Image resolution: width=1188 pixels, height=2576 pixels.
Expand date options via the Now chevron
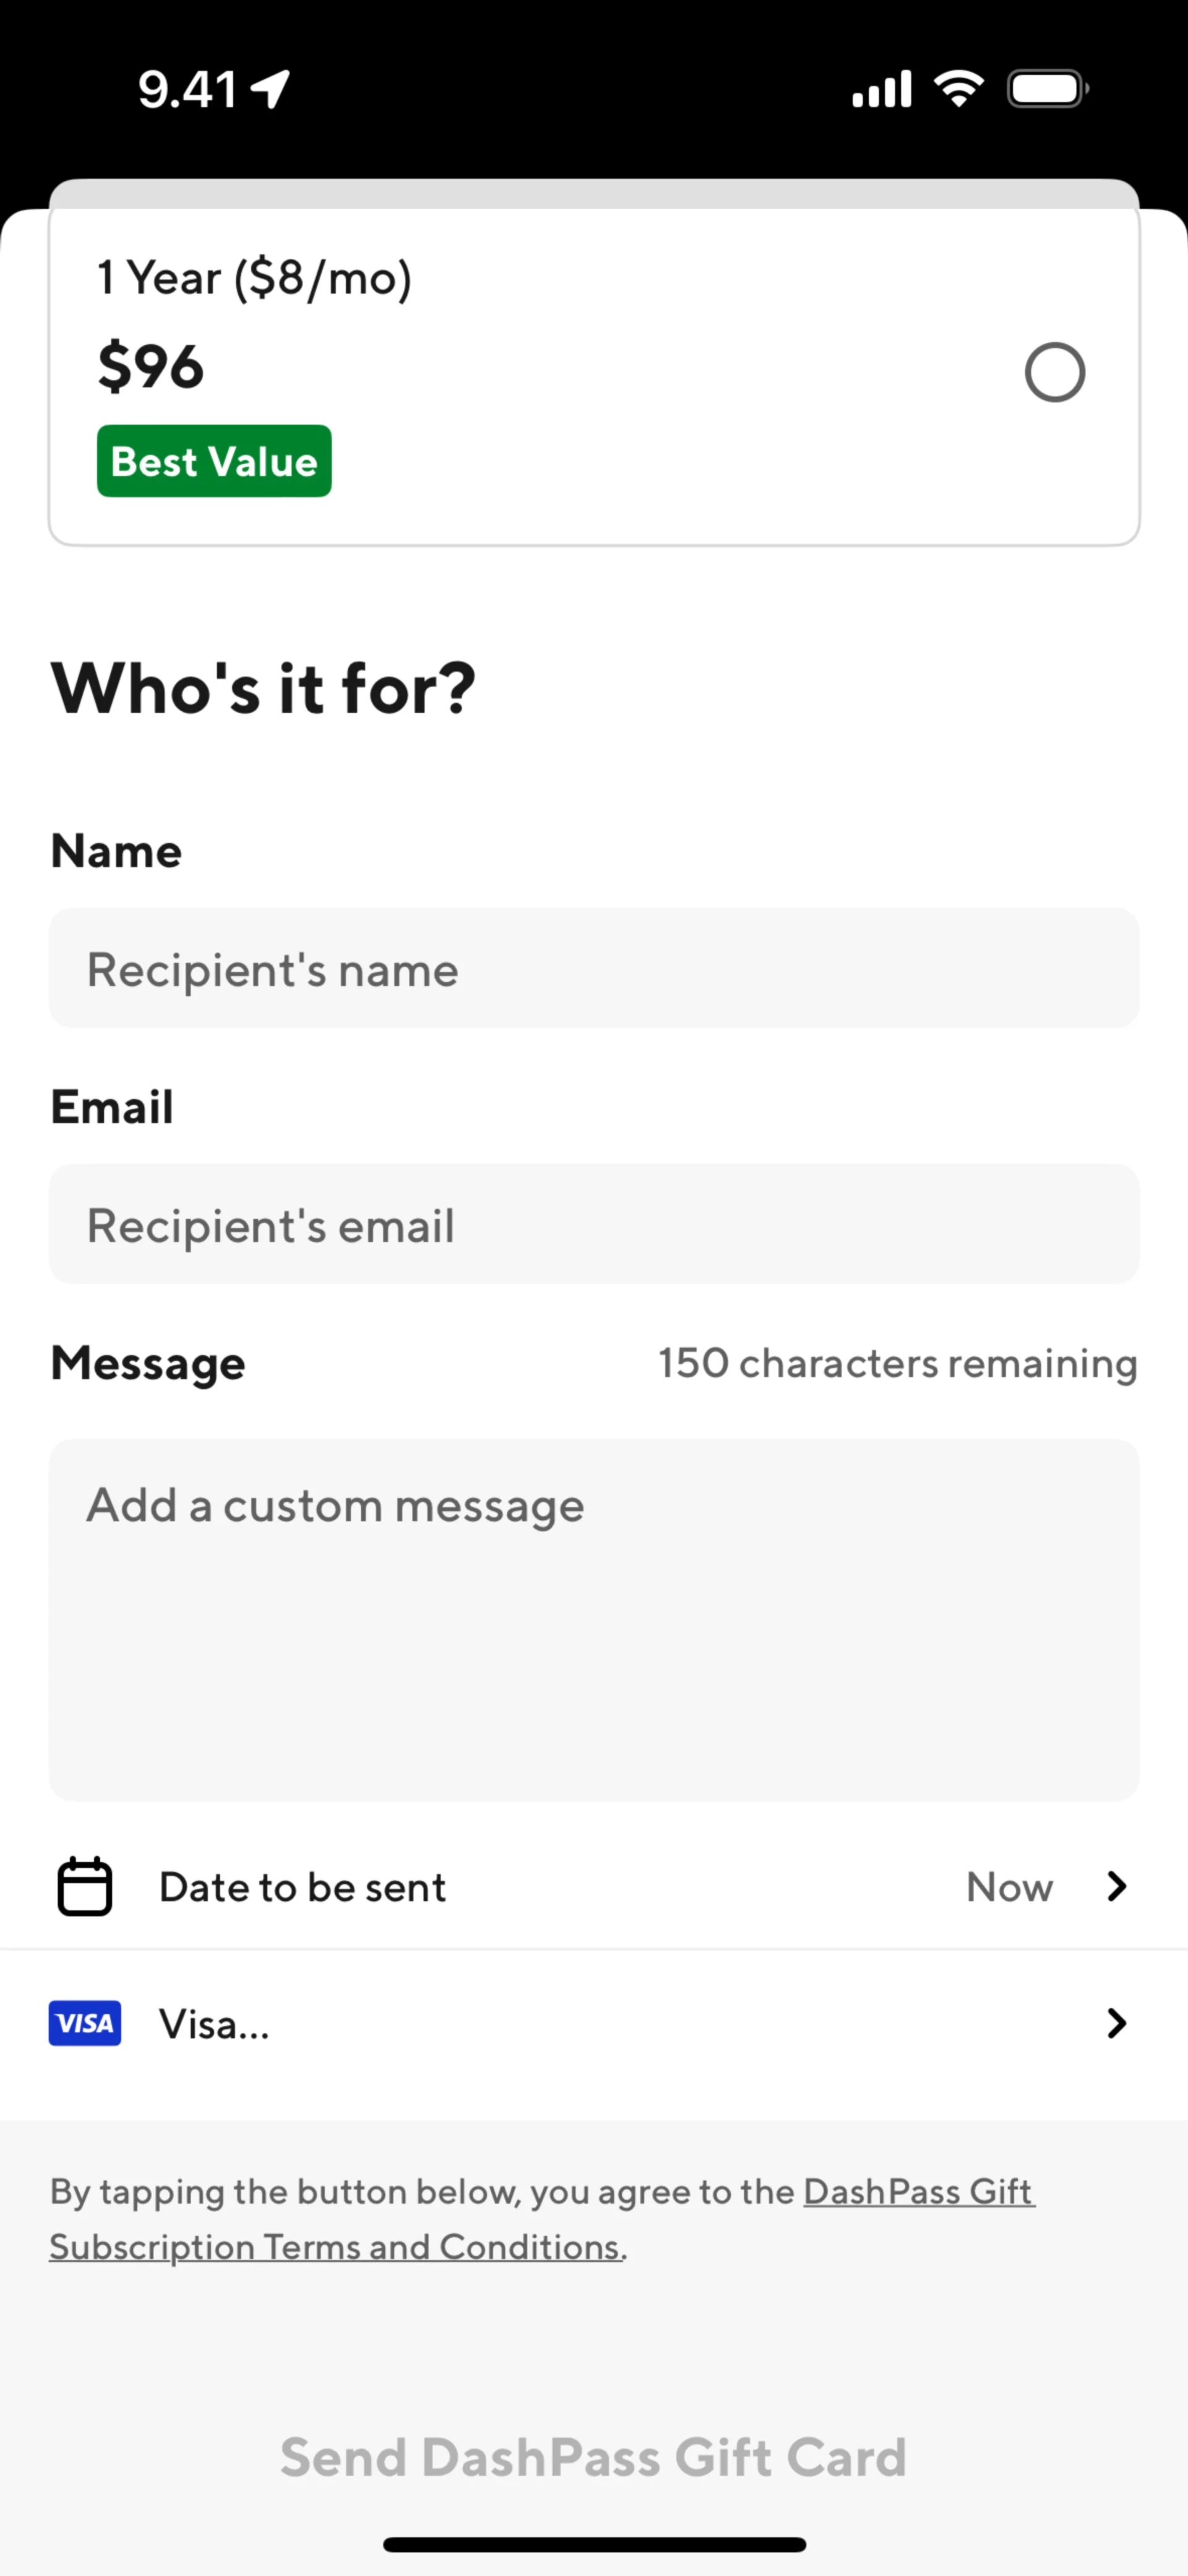pos(1116,1886)
